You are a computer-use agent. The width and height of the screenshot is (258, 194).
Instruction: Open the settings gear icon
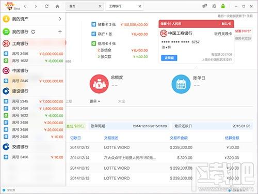click(x=214, y=6)
